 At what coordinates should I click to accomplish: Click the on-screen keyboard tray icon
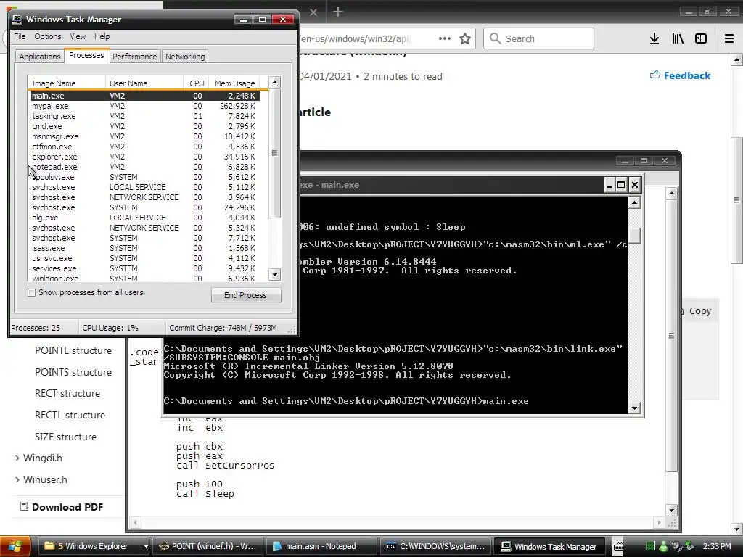[x=618, y=547]
